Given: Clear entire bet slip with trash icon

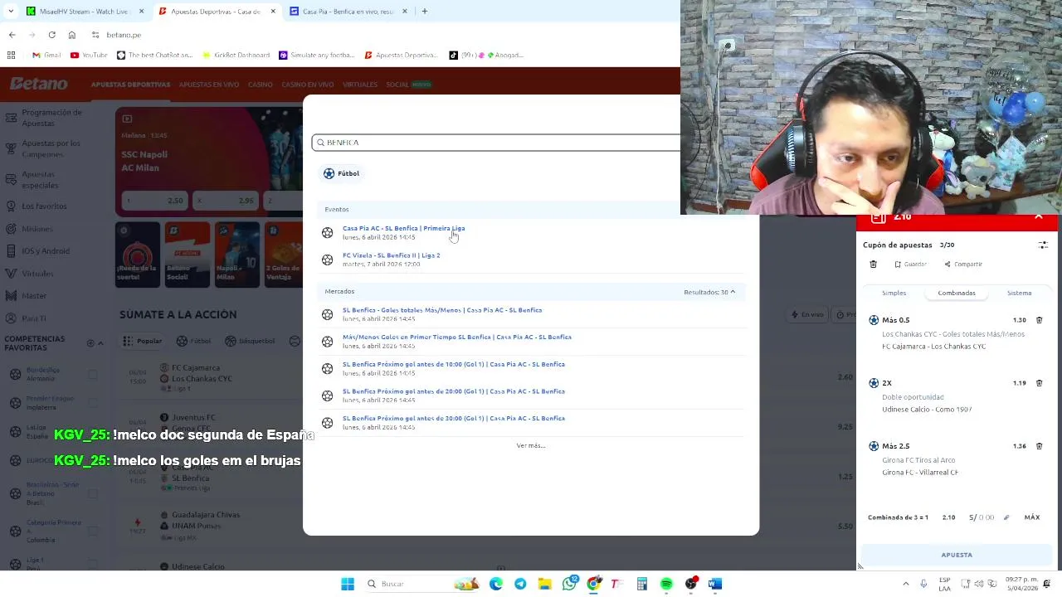Looking at the screenshot, I should [873, 265].
